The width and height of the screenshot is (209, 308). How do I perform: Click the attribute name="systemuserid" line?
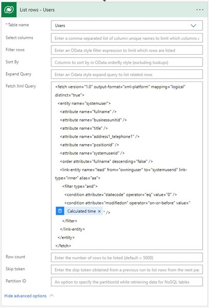pyautogui.click(x=92, y=153)
